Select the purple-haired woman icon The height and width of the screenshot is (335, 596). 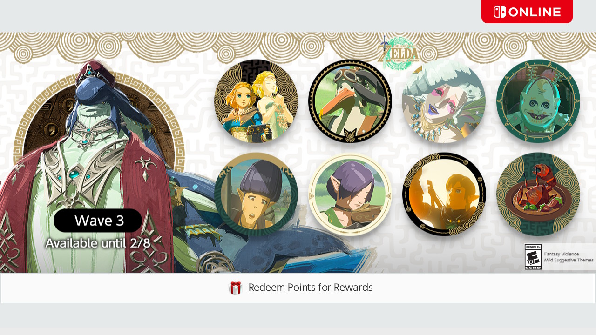pos(350,194)
